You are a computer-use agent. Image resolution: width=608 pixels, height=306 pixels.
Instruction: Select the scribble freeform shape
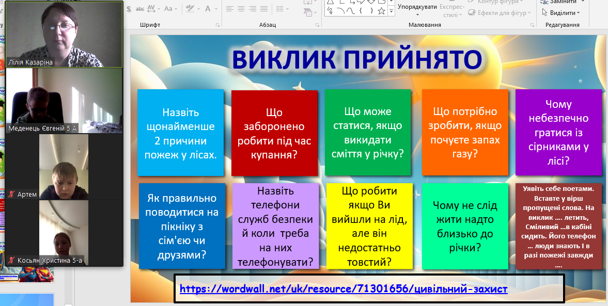click(329, 10)
